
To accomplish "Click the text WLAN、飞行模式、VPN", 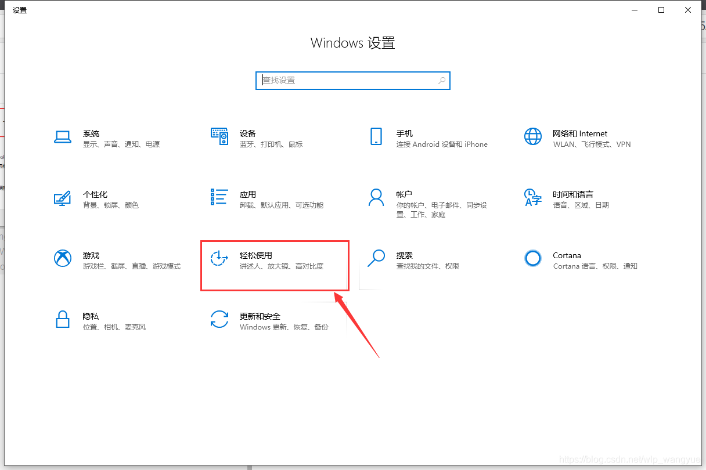I will pos(592,144).
